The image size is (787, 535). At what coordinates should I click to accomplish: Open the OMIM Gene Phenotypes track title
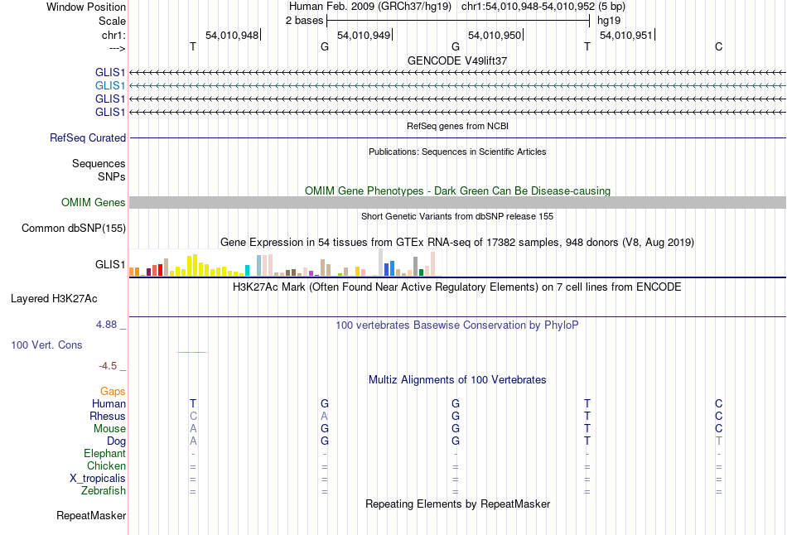click(x=457, y=190)
